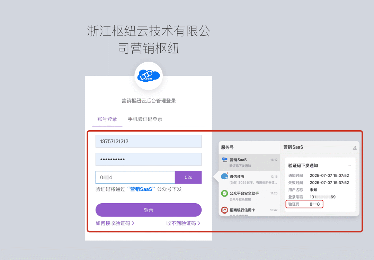
Task: Select 公众平台安全助手 conversation row
Action: tap(249, 196)
